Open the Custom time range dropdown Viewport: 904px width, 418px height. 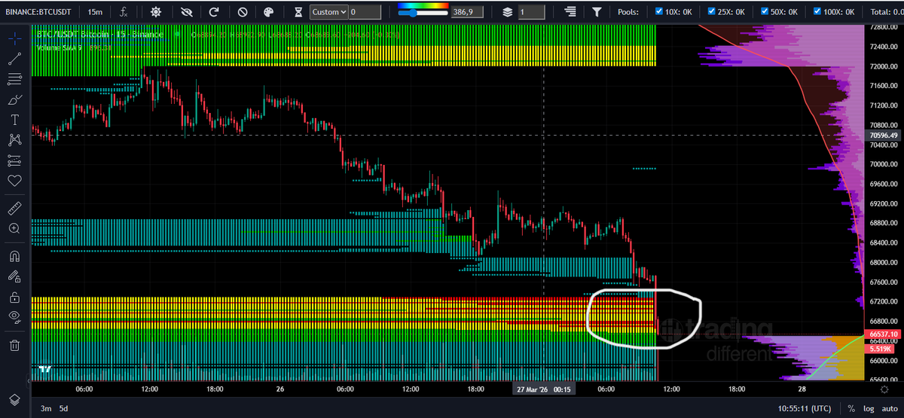pos(328,12)
